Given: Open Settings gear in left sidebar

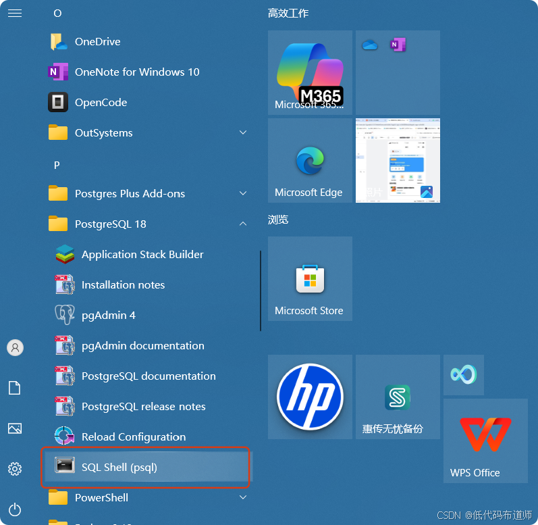Looking at the screenshot, I should [15, 469].
